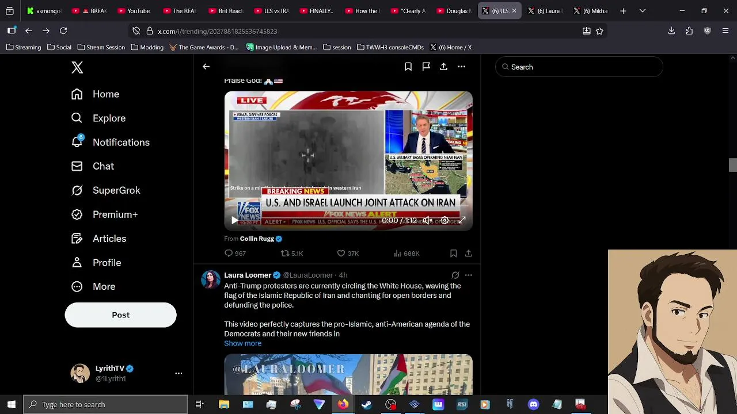The image size is (737, 414).
Task: Unmute the video sound
Action: (x=427, y=220)
